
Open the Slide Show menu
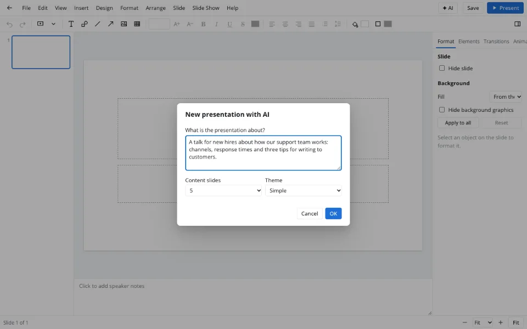pyautogui.click(x=206, y=8)
